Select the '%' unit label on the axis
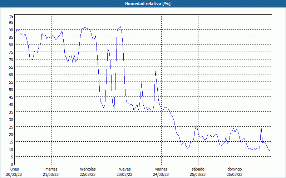Viewport: 286px width, 178px height. coord(11,16)
